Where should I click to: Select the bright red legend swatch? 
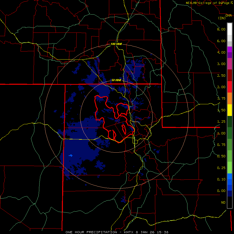tap(230, 87)
